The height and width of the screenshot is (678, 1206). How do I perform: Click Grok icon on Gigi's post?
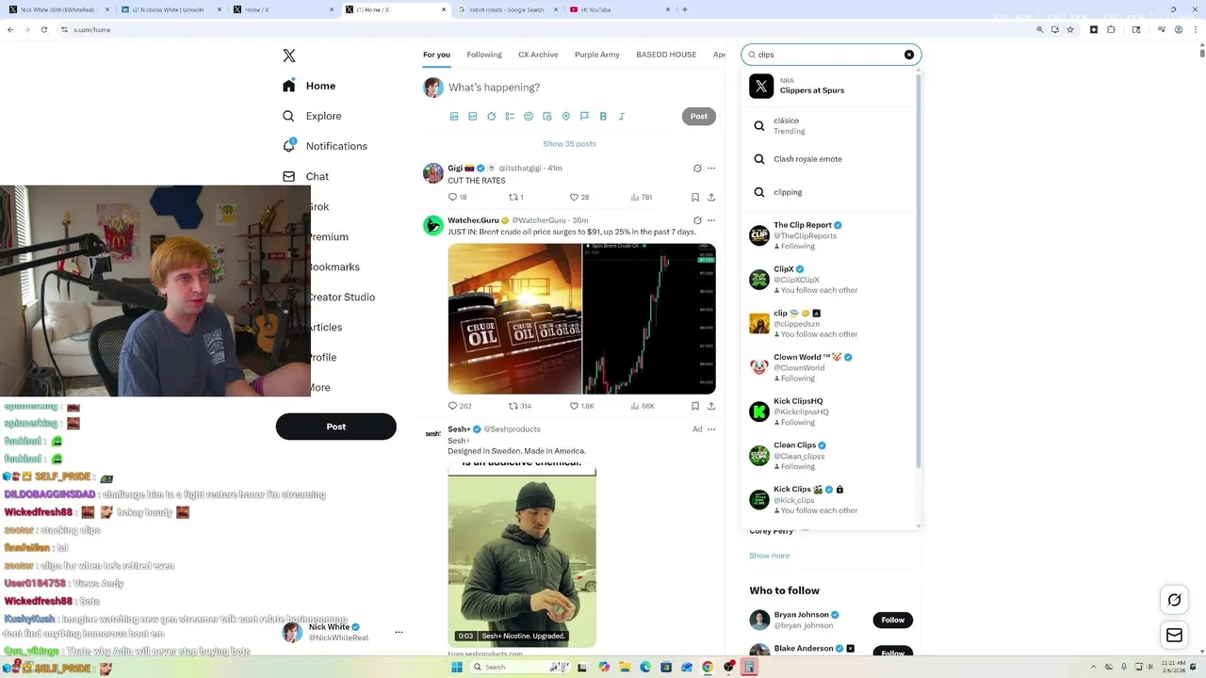click(697, 169)
